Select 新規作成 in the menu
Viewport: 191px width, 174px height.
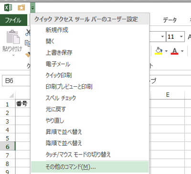[x=90, y=30]
